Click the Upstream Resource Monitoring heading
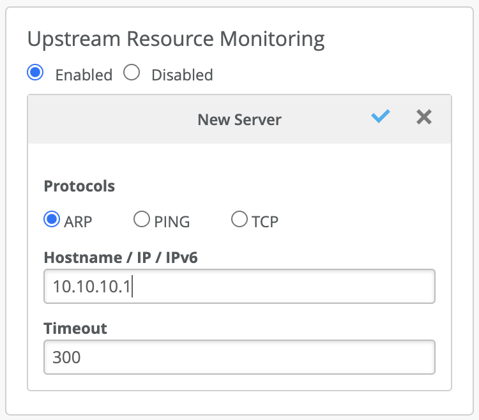This screenshot has height=420, width=479. tap(176, 39)
